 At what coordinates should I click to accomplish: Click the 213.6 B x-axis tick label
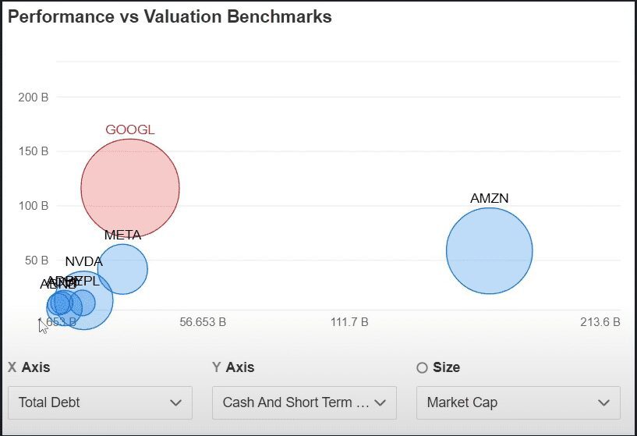601,321
